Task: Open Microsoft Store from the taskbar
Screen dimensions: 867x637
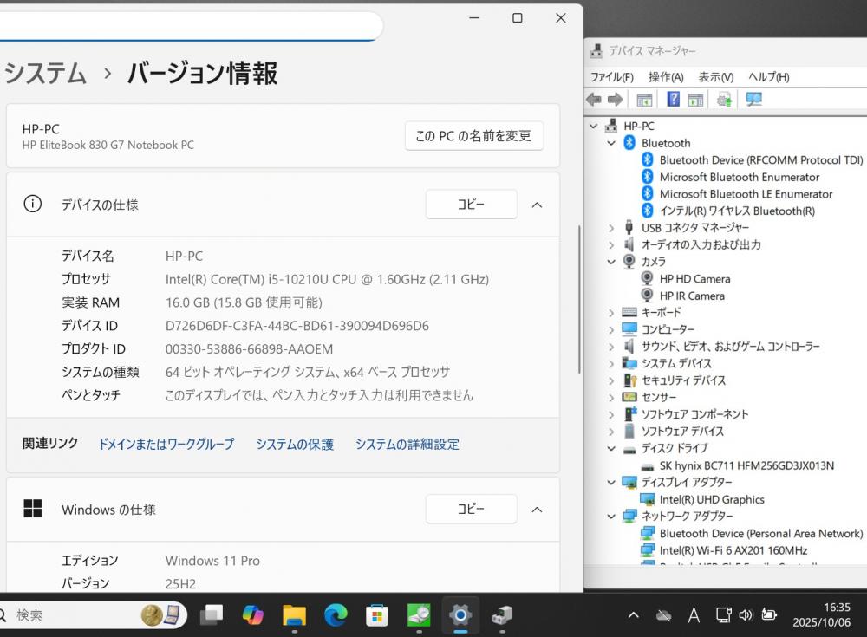Action: click(x=377, y=614)
